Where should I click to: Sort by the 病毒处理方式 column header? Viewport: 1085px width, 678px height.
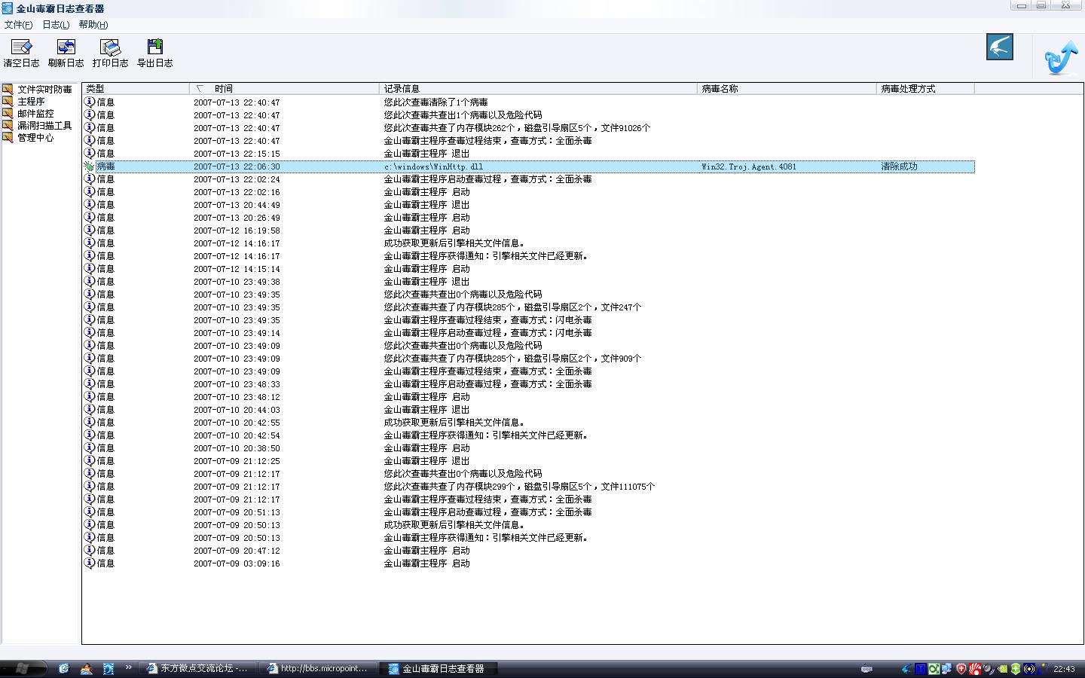pos(925,88)
